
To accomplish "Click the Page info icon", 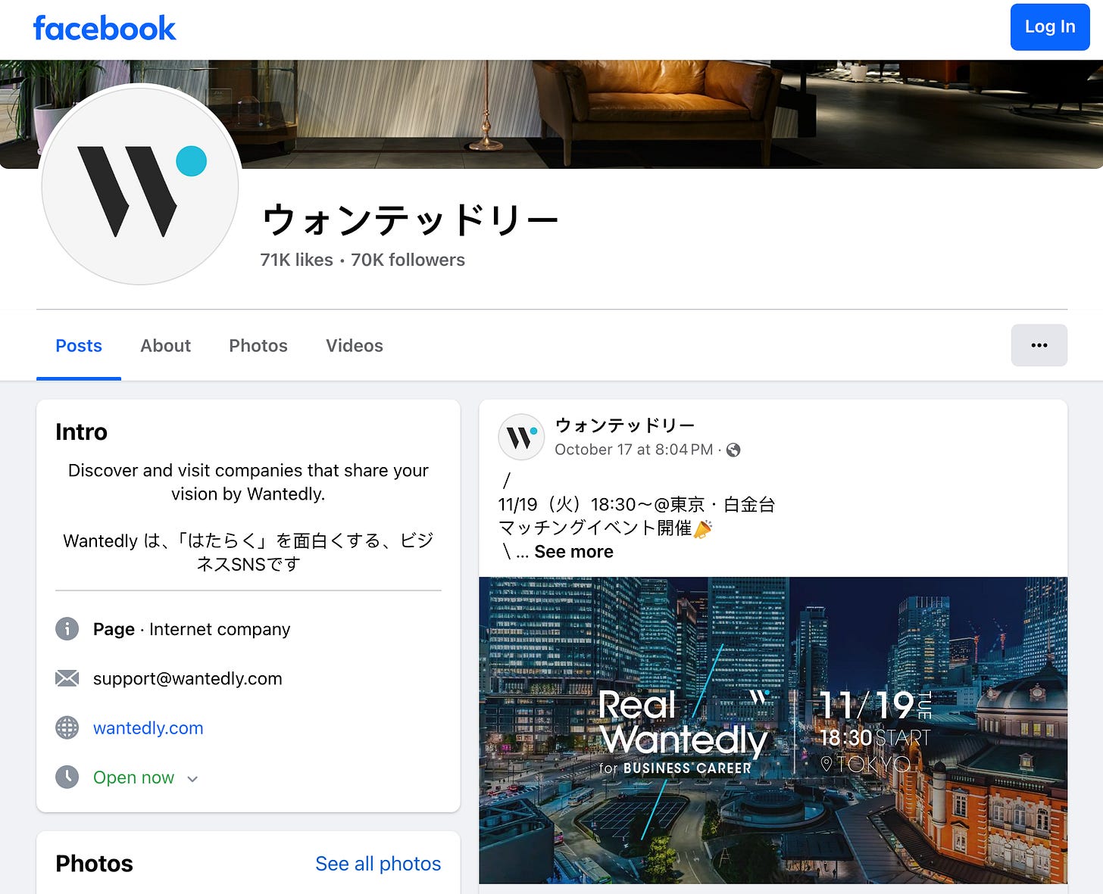I will (67, 628).
